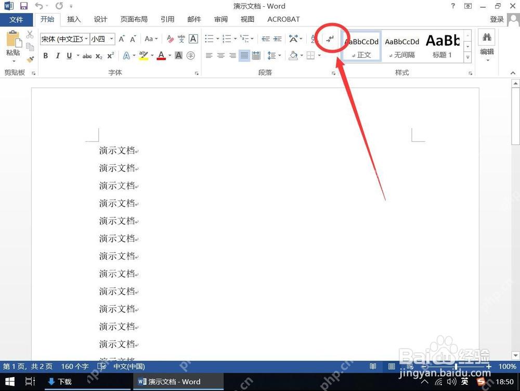Click the proofing status icon in status bar
Screen dimensions: 520x391
pos(102,367)
